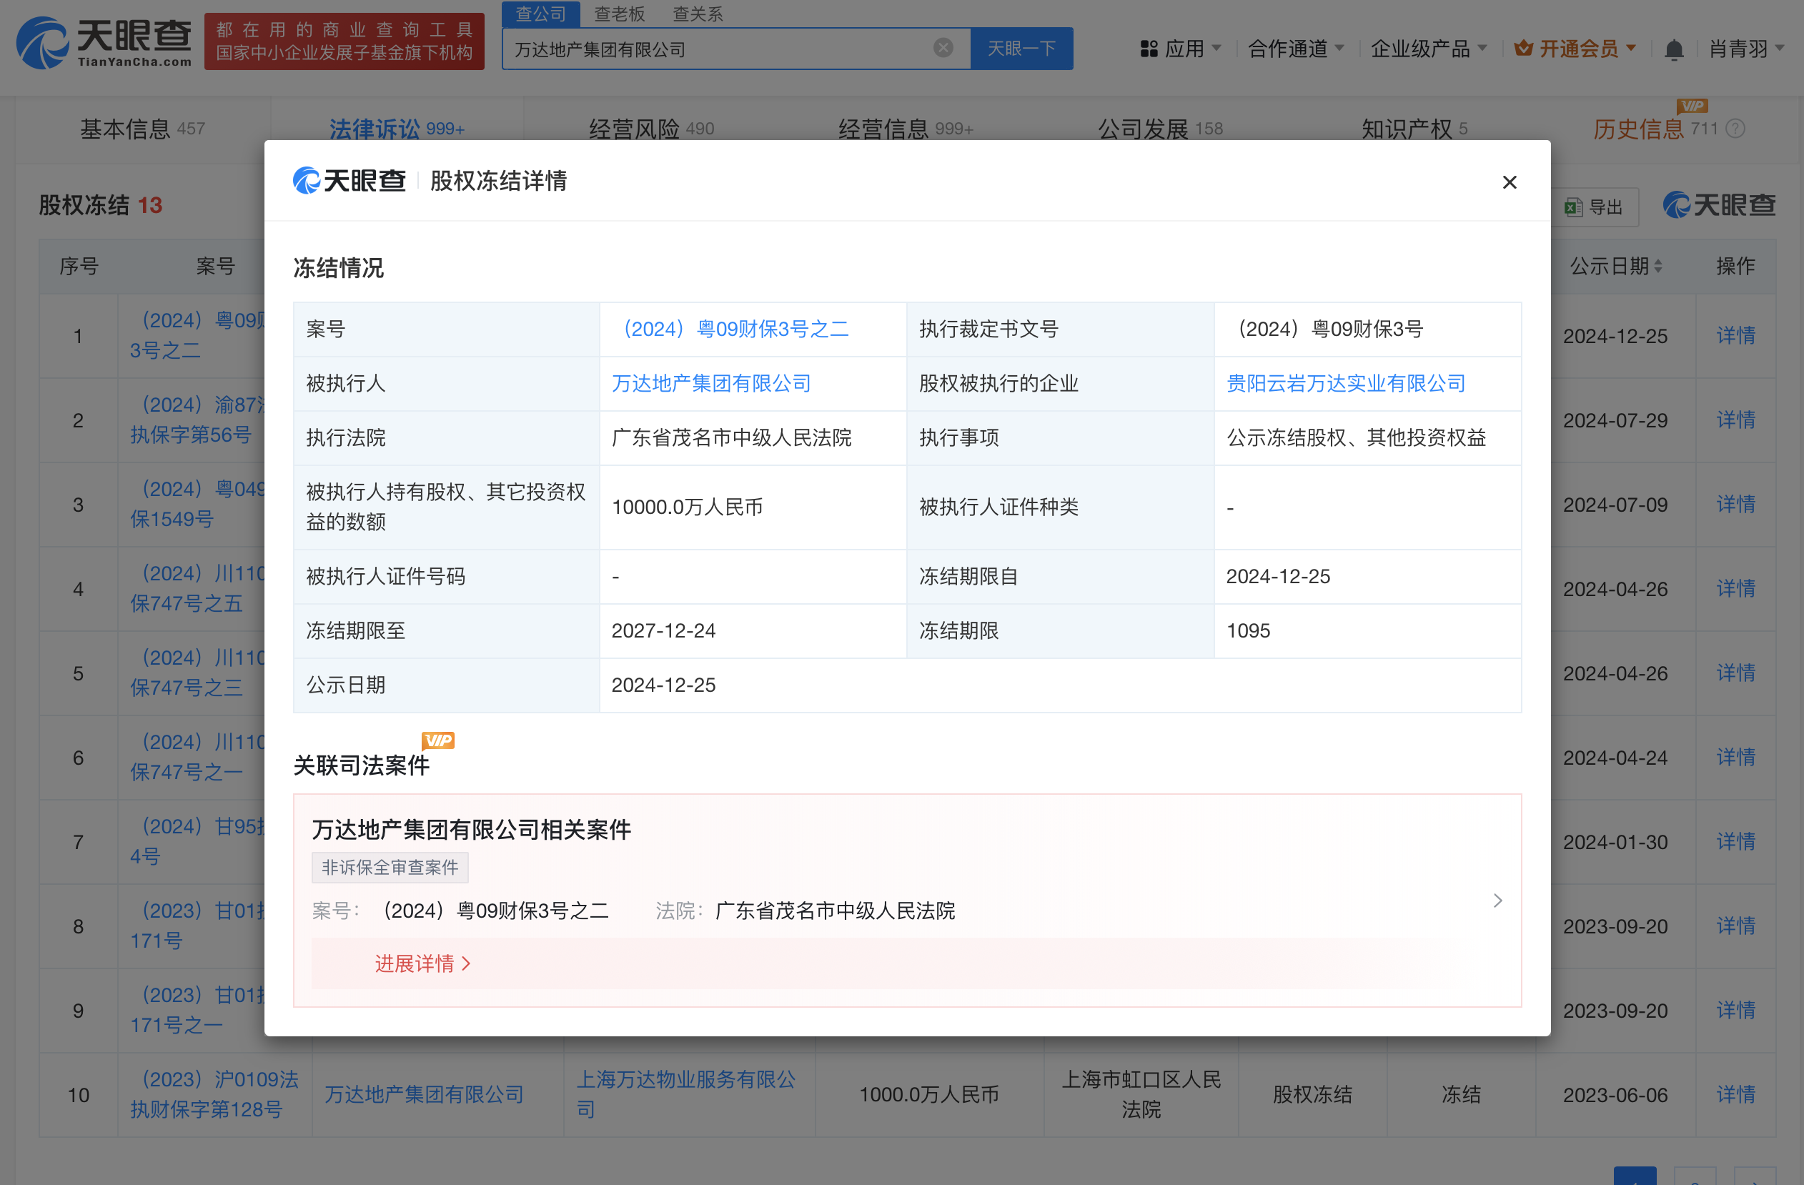The image size is (1804, 1185).
Task: Open 详情 for row 2024-07-09
Action: click(x=1736, y=504)
